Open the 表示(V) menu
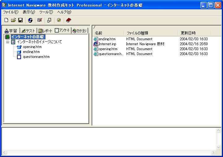This screenshot has height=157, width=223. [x=29, y=12]
